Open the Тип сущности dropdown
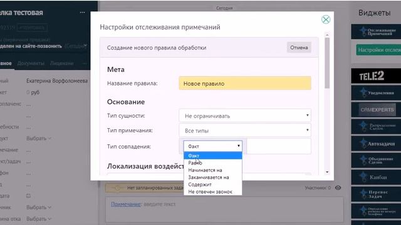401x225 pixels. [x=245, y=116]
